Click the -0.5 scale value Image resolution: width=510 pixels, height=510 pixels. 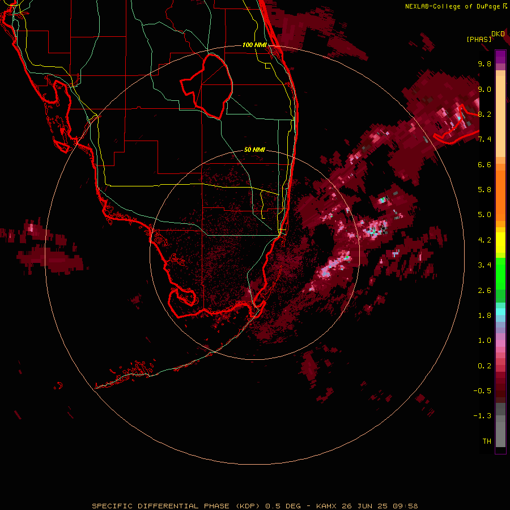coord(482,391)
